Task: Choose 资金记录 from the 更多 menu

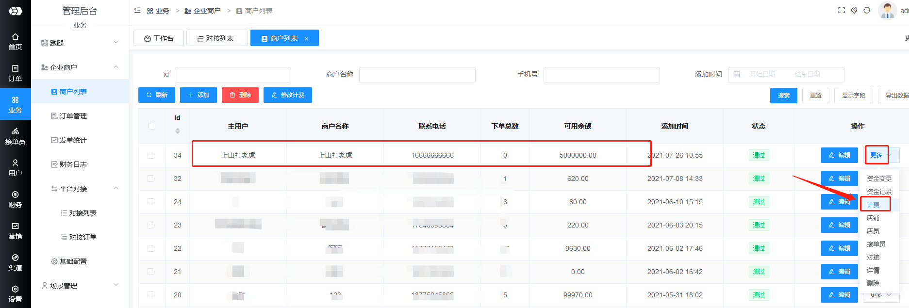Action: pyautogui.click(x=879, y=192)
